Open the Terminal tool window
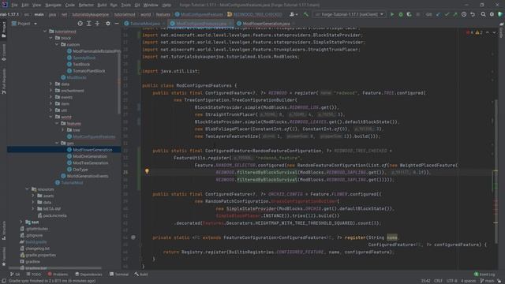The height and width of the screenshot is (284, 505). [119, 275]
